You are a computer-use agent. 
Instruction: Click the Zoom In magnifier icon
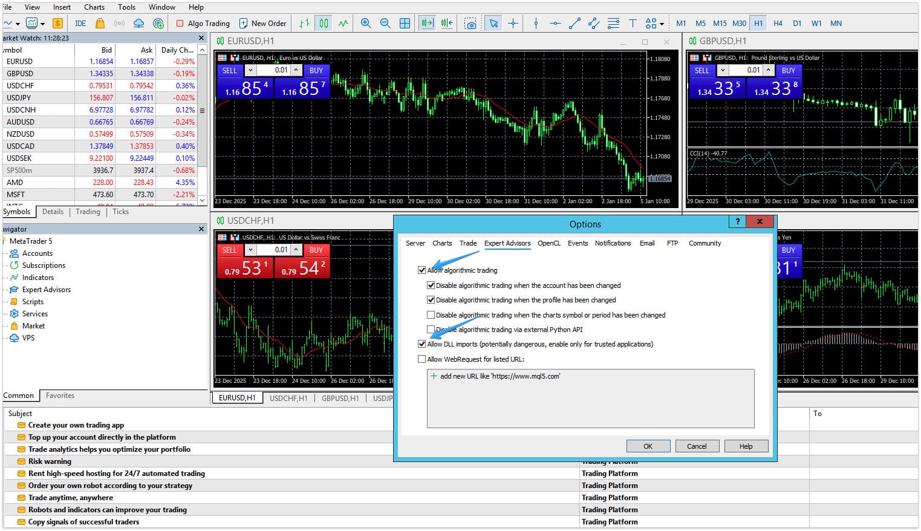point(366,24)
